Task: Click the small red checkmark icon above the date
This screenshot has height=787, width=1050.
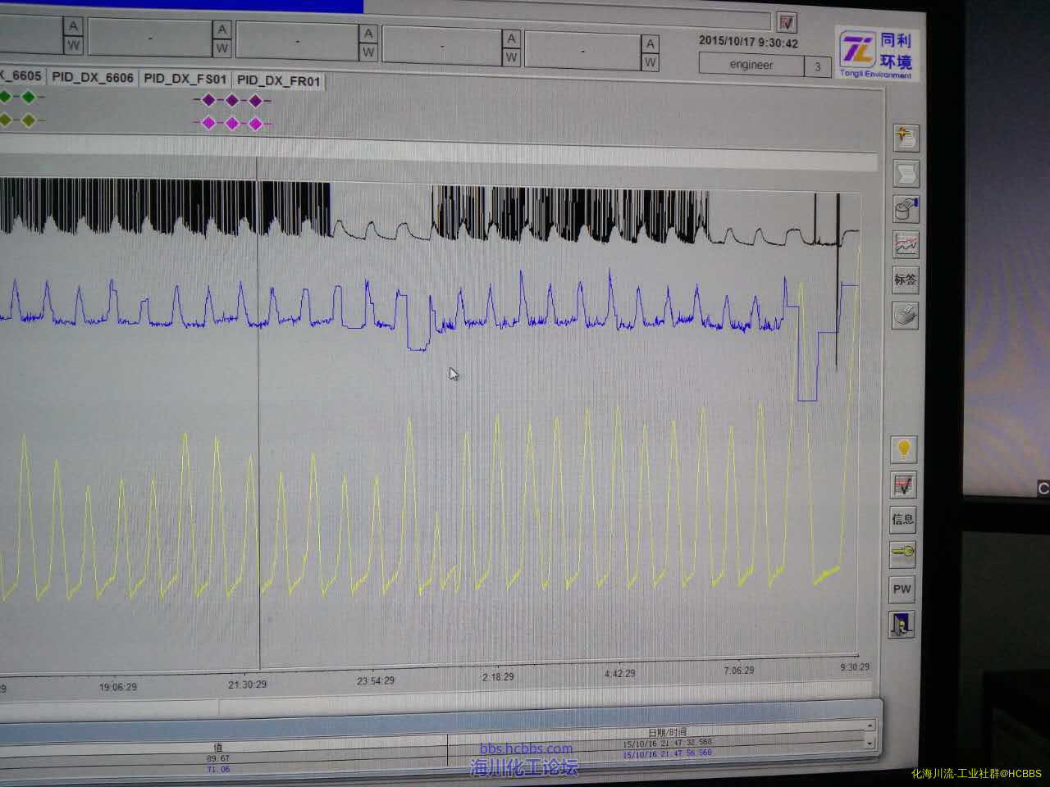Action: pyautogui.click(x=787, y=22)
